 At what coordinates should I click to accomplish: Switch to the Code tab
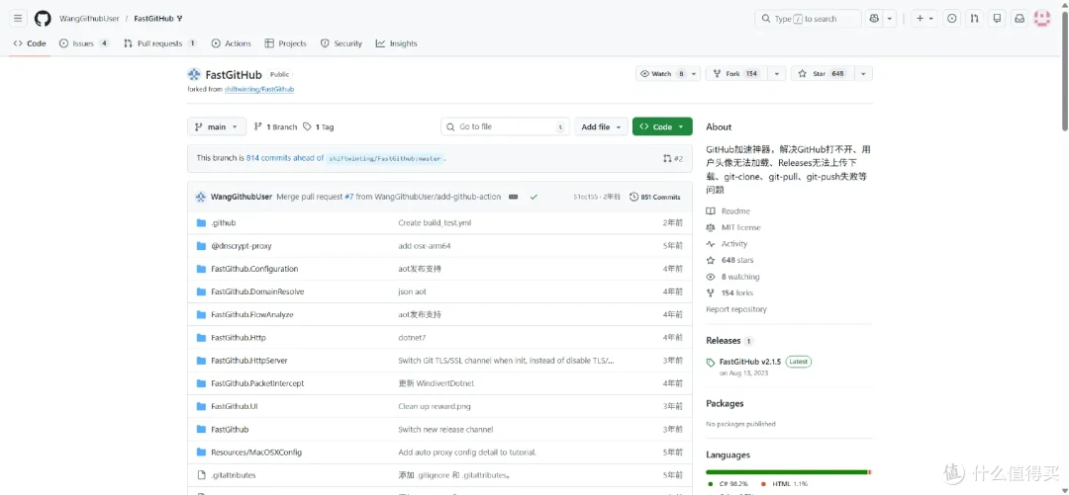tap(30, 43)
